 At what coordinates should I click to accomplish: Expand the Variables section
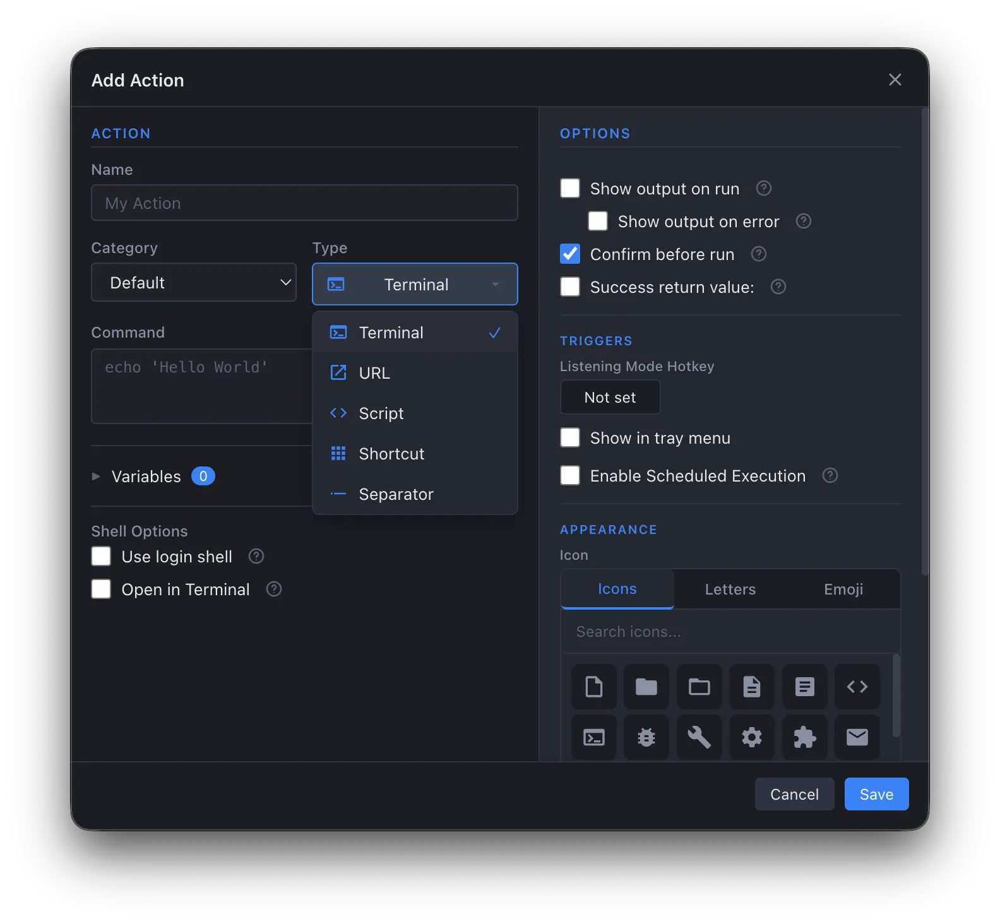pos(96,477)
